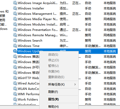Click gear icon beside Windows Installer
Image resolution: width=120 pixels, height=109 pixels.
[15, 8]
